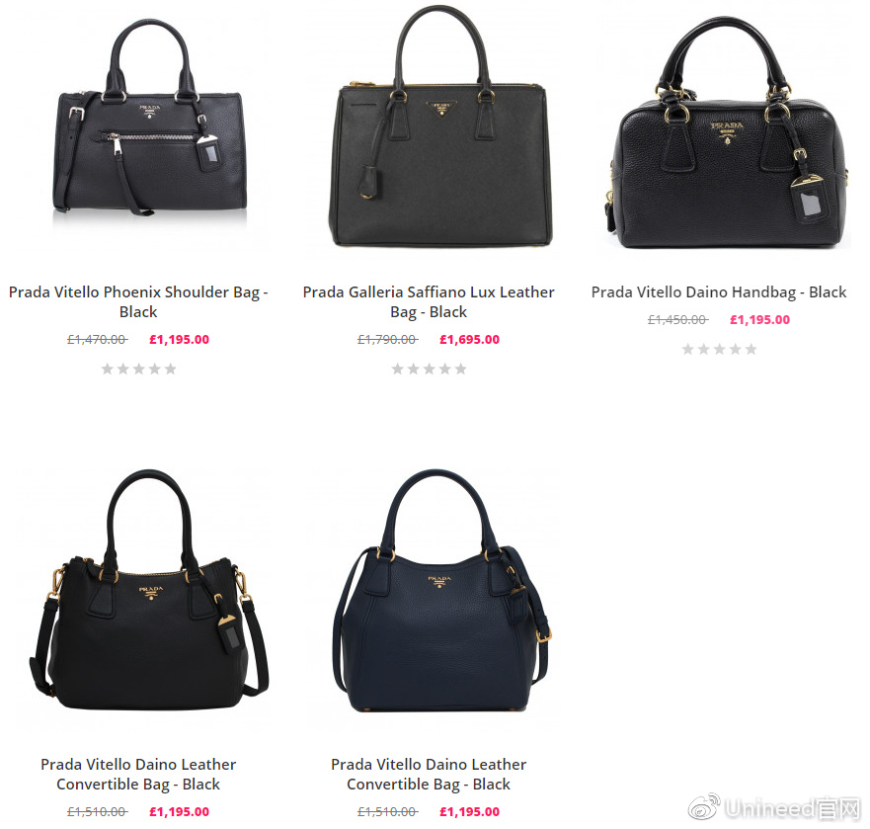Viewport: 870px width, 829px height.
Task: Open the navy Daino Convertible Bag image
Action: pyautogui.click(x=441, y=591)
